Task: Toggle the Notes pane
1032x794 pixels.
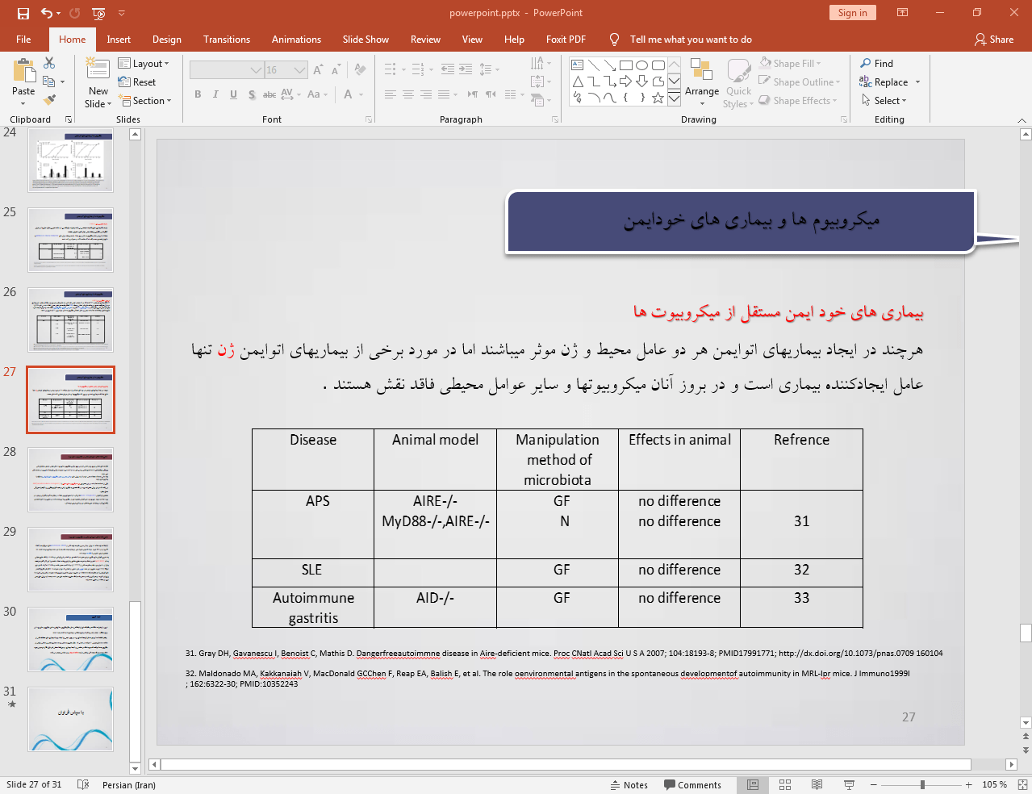Action: 629,785
